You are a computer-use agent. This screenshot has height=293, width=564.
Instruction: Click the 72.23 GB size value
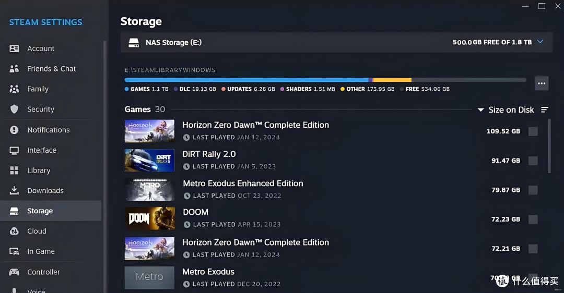coord(506,219)
